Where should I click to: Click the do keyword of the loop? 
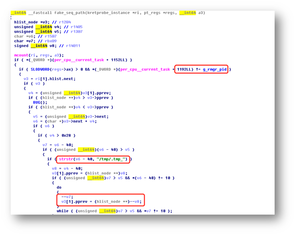(59, 187)
